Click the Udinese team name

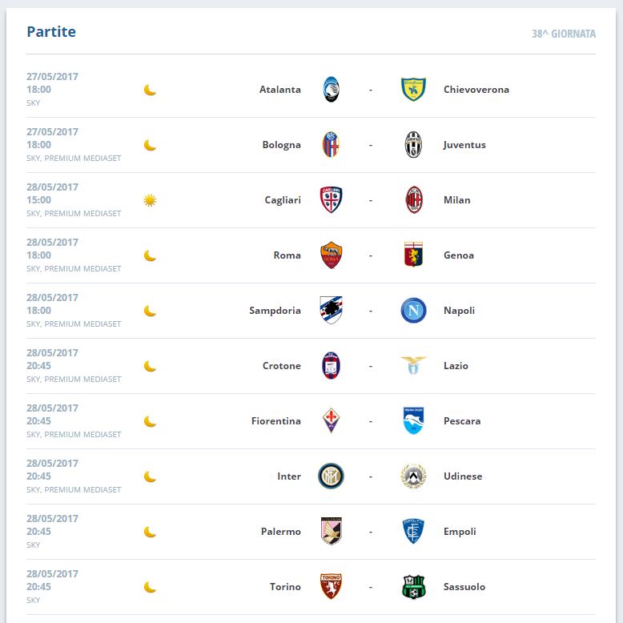tap(463, 476)
